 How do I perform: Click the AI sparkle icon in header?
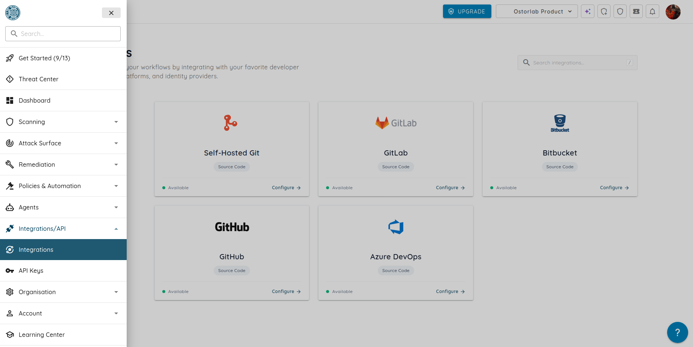coord(588,11)
